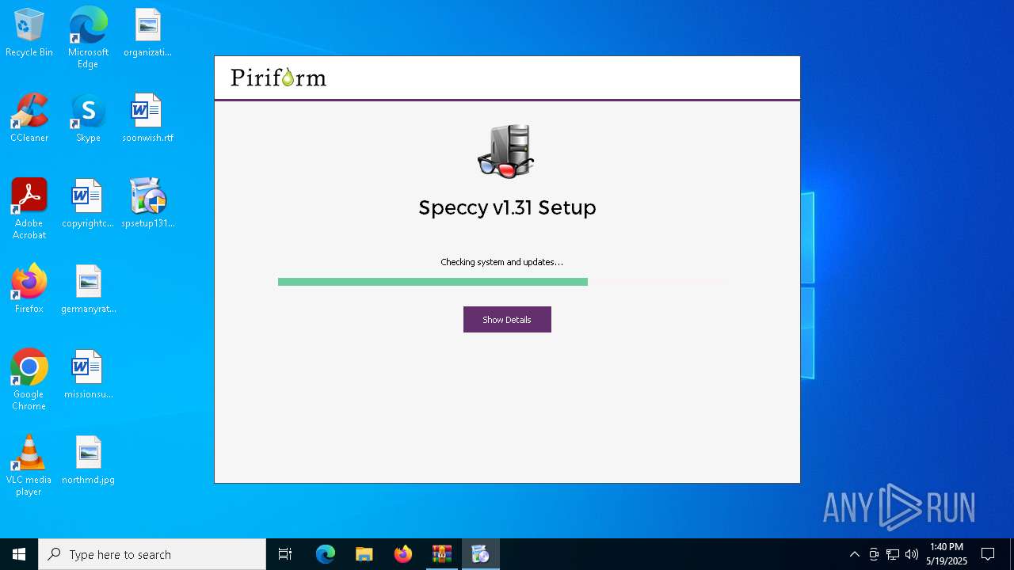
Task: Switch to Speccy setup taskbar button
Action: coord(481,554)
